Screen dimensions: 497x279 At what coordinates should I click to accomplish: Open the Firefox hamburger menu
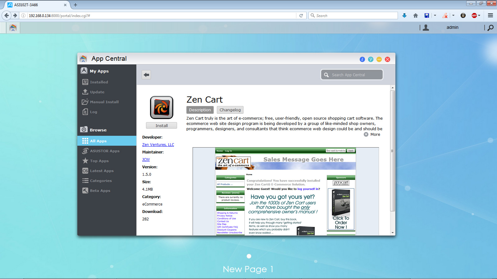(490, 15)
